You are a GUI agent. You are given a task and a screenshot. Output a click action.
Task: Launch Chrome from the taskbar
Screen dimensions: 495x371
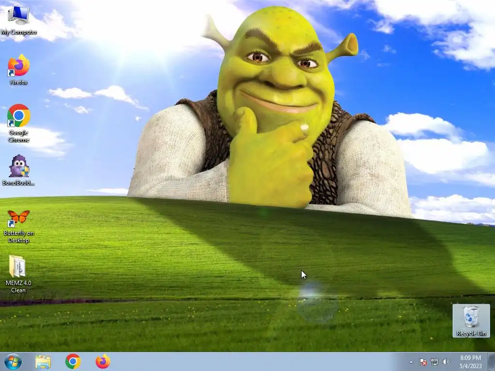pos(73,361)
